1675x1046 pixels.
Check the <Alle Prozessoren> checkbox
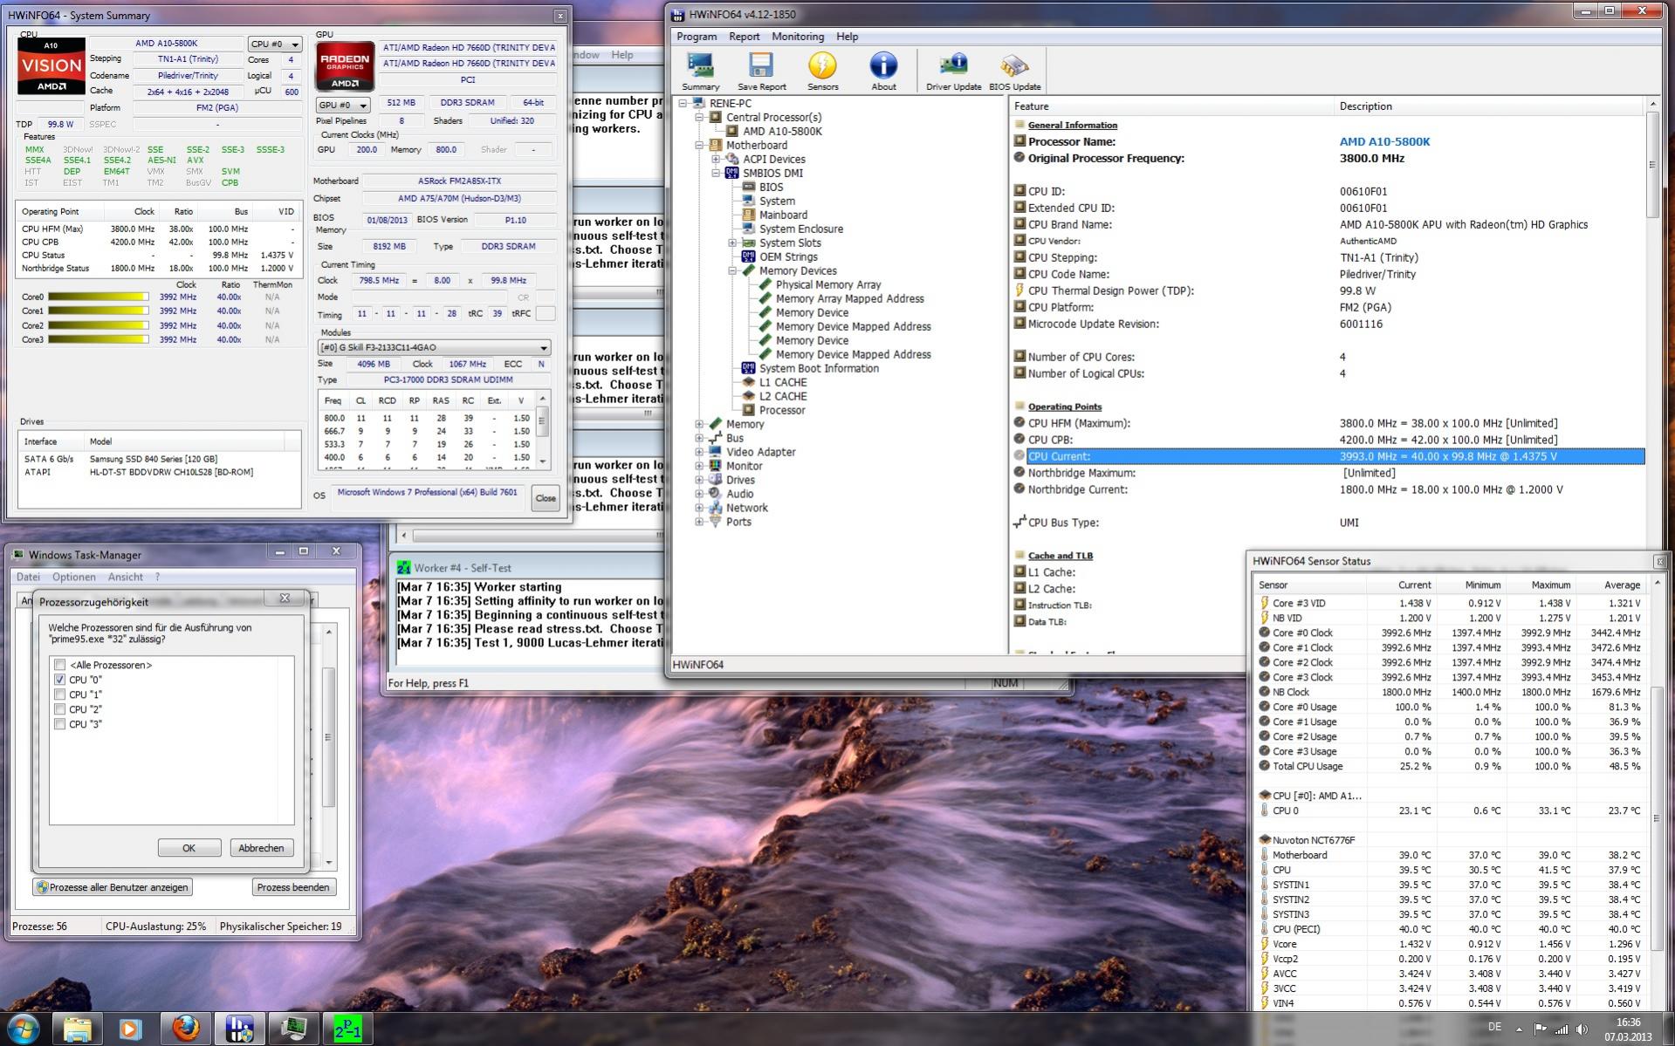(x=60, y=665)
